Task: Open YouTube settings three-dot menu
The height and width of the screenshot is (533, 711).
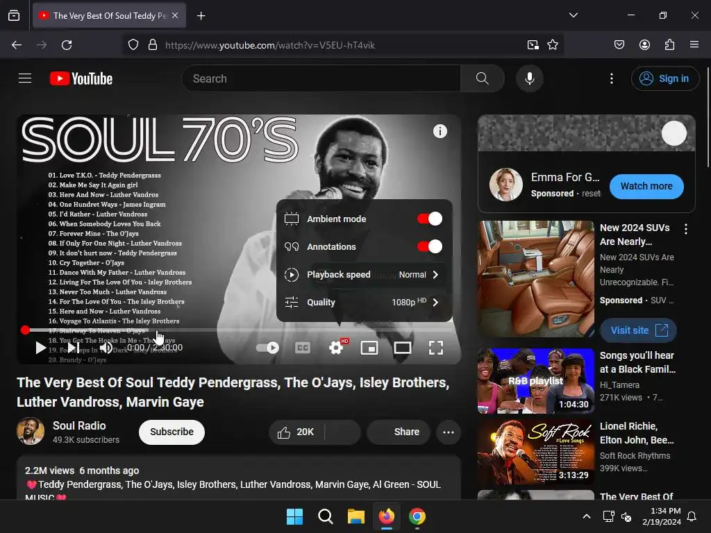Action: click(x=611, y=78)
